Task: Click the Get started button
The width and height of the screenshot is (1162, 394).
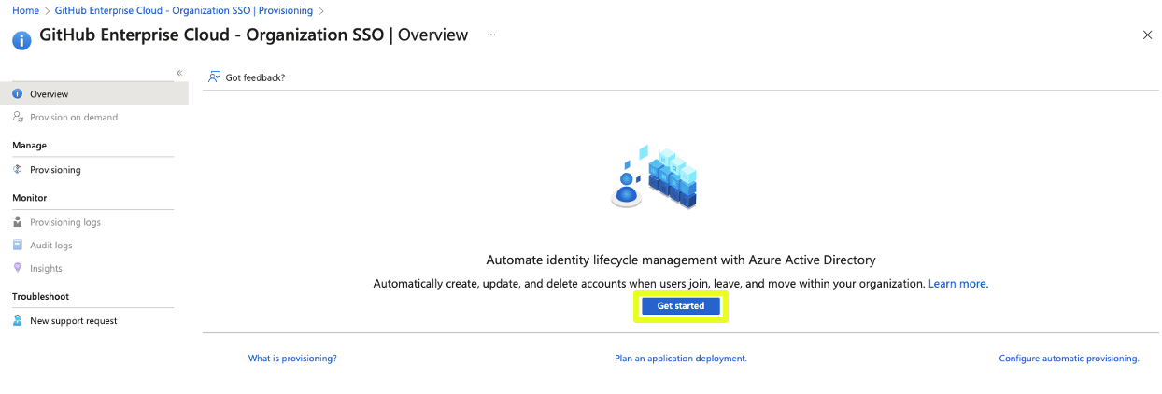Action: pyautogui.click(x=681, y=306)
